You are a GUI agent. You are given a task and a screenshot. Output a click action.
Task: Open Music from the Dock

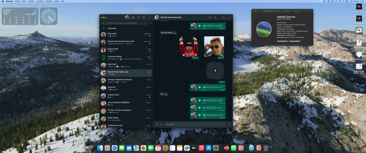[201, 148]
